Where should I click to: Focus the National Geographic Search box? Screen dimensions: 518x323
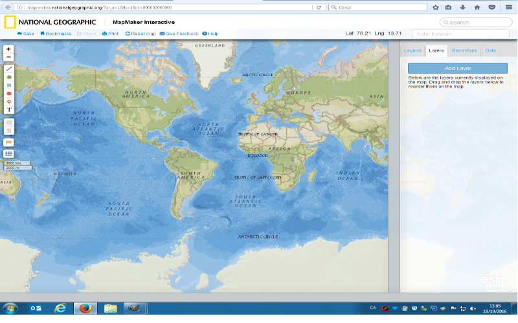point(476,22)
